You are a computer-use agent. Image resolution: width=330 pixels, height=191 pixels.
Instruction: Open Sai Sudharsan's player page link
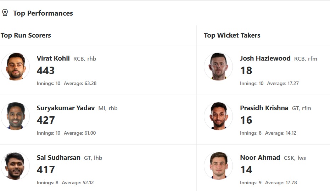pyautogui.click(x=58, y=158)
